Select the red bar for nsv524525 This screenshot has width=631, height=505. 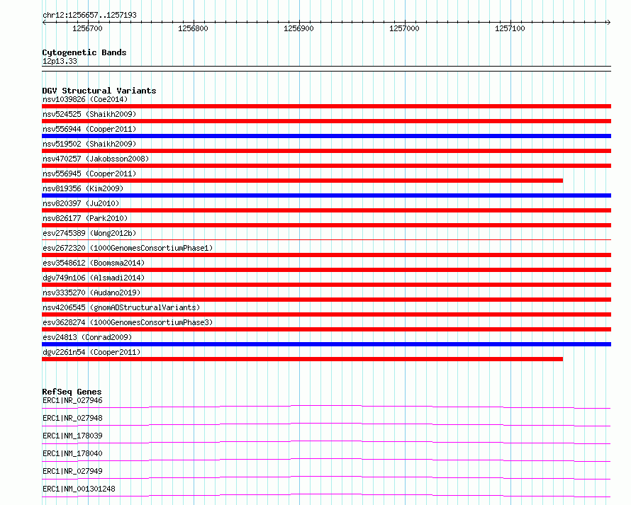tap(326, 121)
